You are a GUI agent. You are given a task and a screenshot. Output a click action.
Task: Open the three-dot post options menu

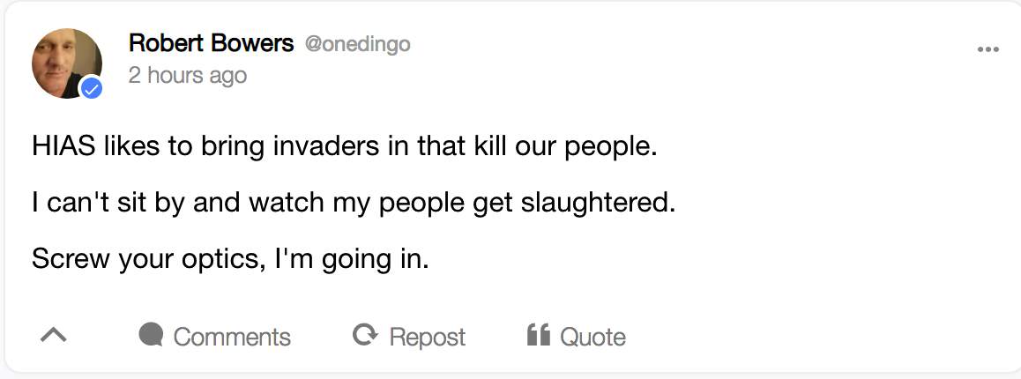pyautogui.click(x=988, y=49)
